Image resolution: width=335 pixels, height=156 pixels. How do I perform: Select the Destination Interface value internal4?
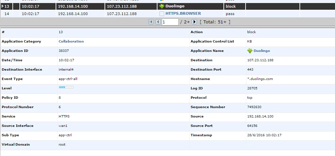tap(66, 70)
